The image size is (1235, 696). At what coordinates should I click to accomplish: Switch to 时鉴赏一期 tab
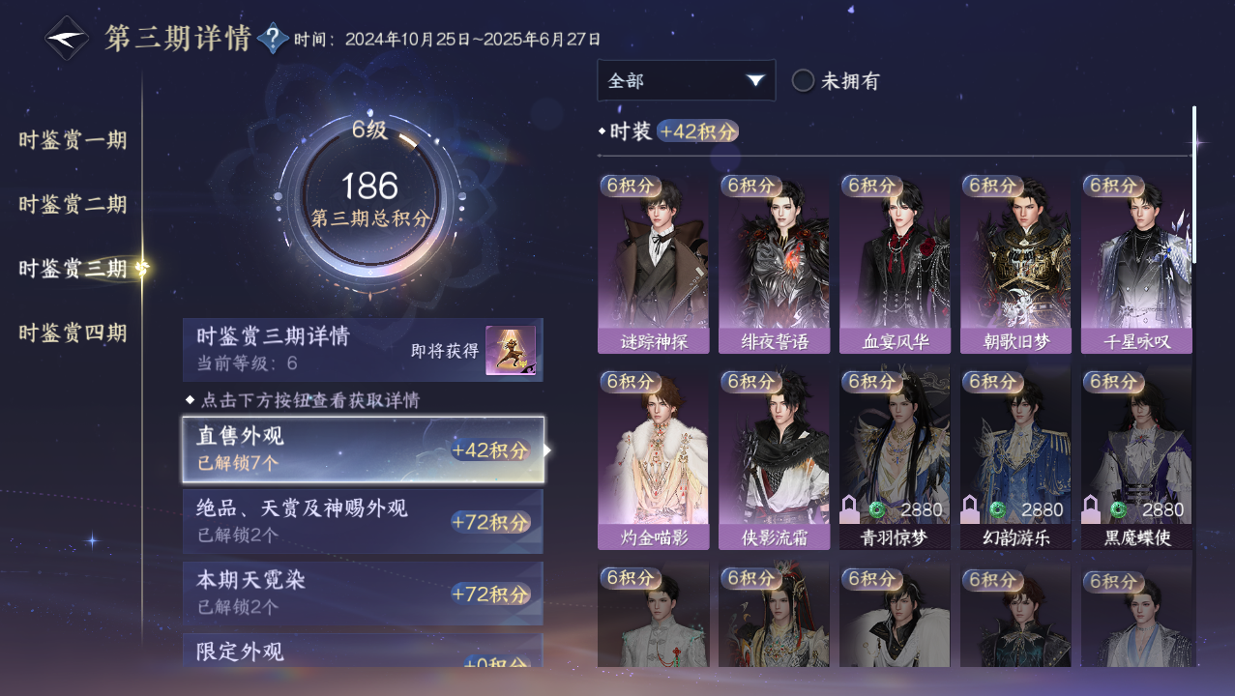pos(73,140)
